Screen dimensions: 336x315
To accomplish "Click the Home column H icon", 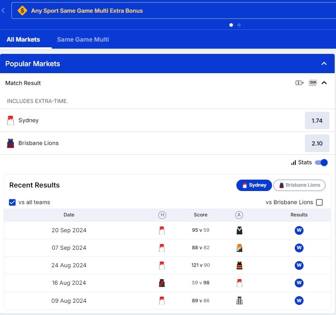I will click(x=162, y=215).
